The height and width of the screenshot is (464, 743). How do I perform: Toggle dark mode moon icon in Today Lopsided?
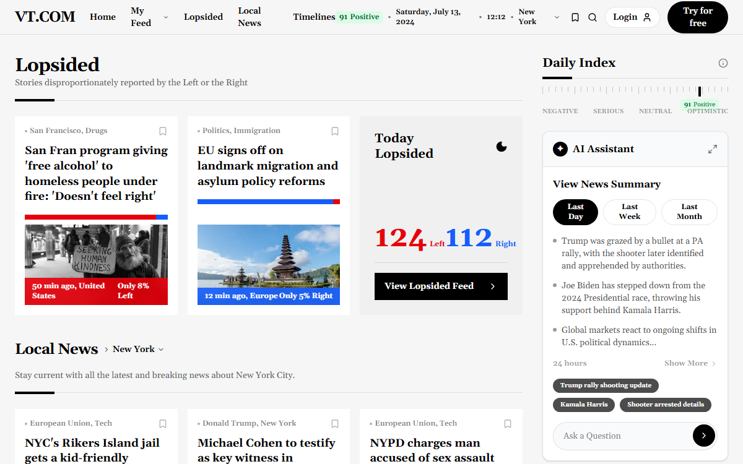(502, 147)
